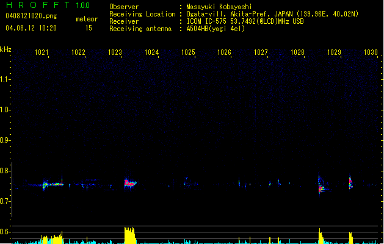Click the 1.0 kHz frequency label

point(4,110)
